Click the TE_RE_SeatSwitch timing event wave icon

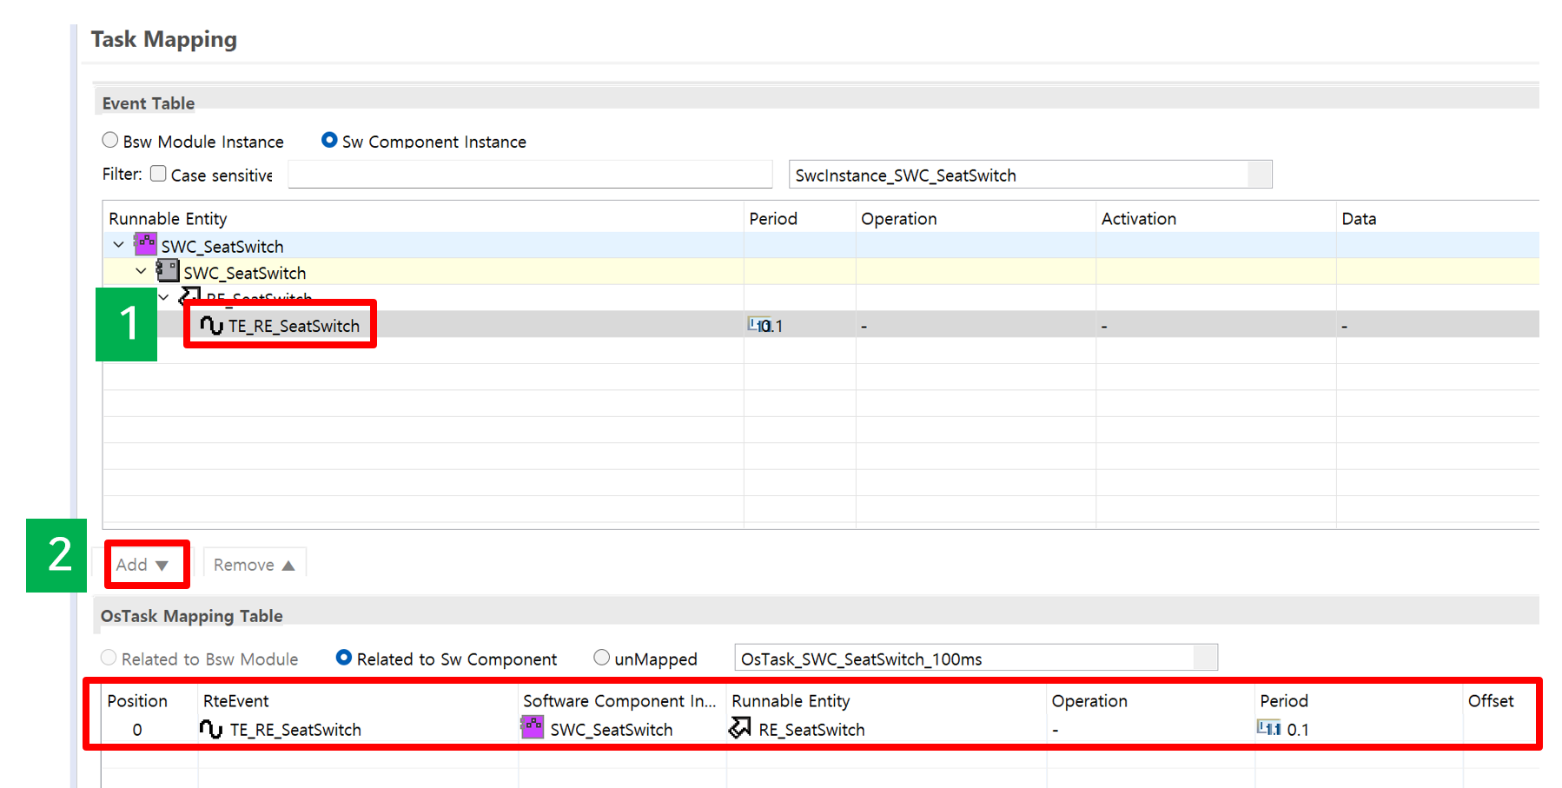[x=211, y=325]
